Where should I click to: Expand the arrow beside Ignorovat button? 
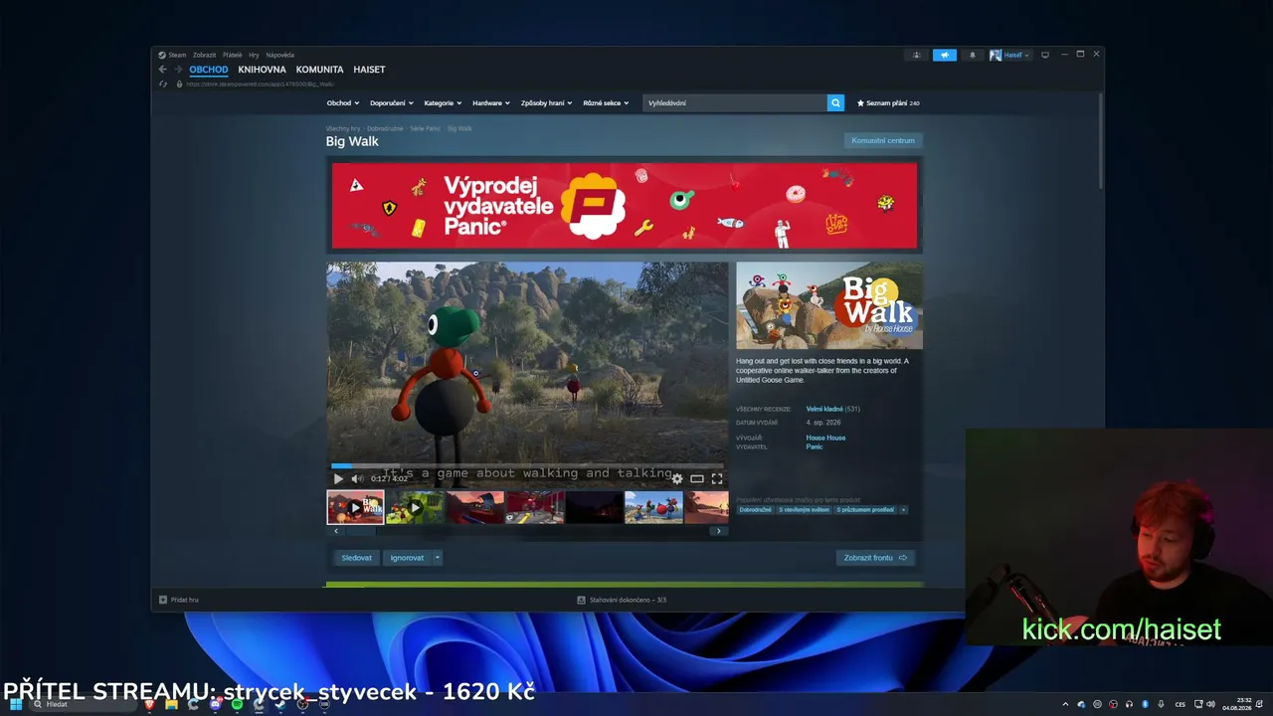pyautogui.click(x=437, y=558)
